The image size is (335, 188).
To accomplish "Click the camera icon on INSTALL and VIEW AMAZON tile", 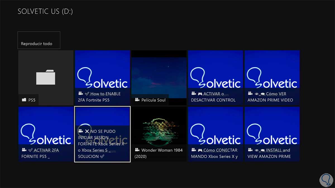I will click(x=250, y=150).
